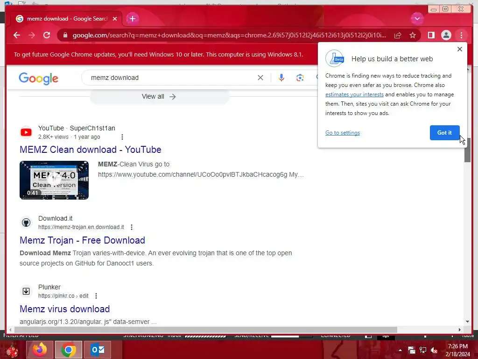Open Download.it favicon

(x=26, y=223)
